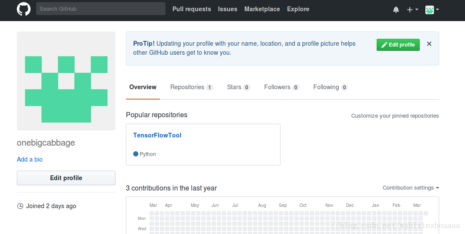Open the GitHub Octocat home logo
465x234 pixels.
pyautogui.click(x=24, y=9)
